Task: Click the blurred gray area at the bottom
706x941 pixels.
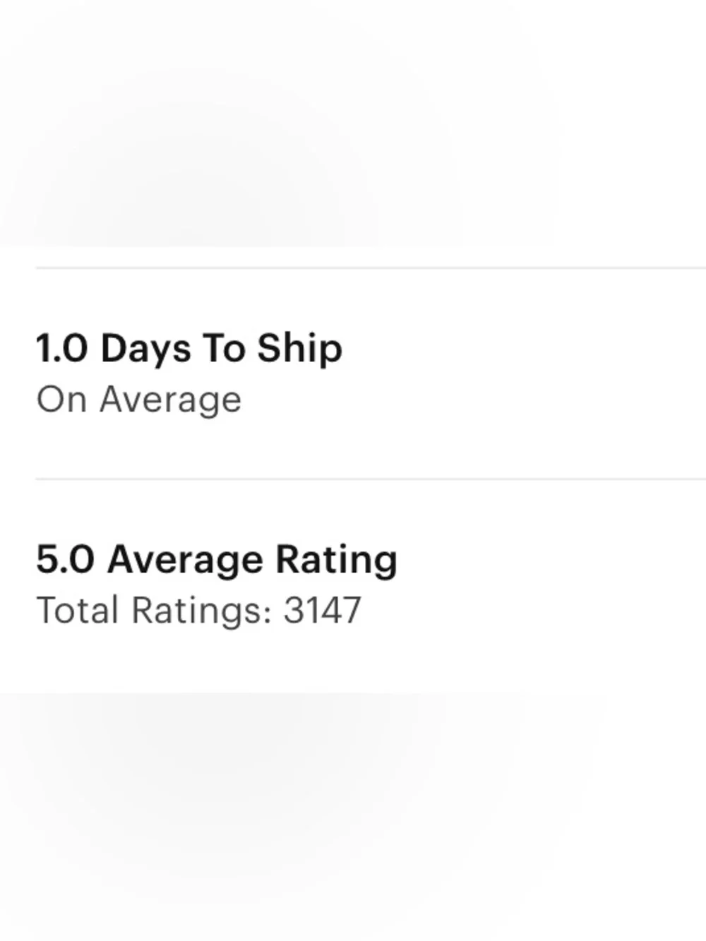Action: point(353,817)
